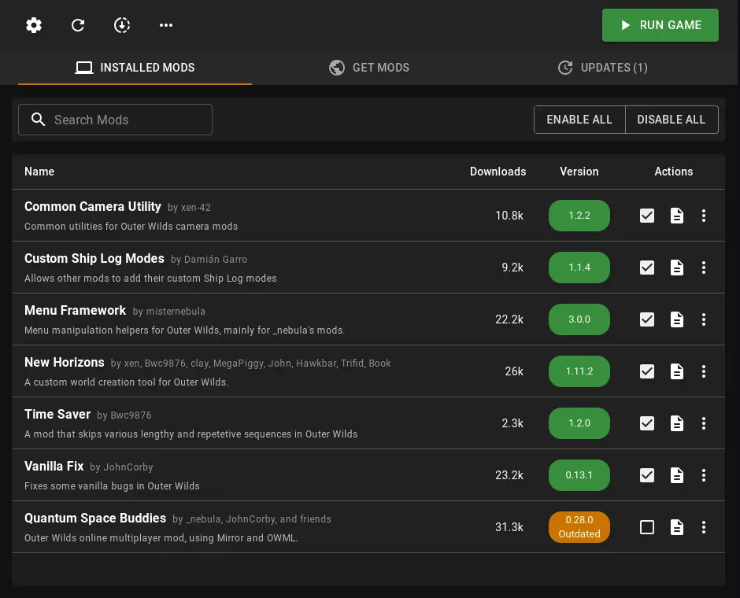The width and height of the screenshot is (740, 598).
Task: Open more actions menu for Time Saver
Action: coord(704,423)
